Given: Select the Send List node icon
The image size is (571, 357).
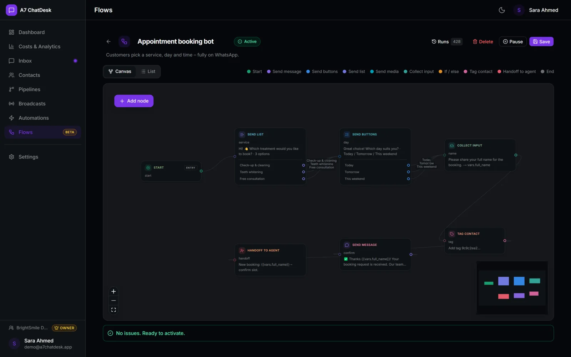Looking at the screenshot, I should point(242,135).
